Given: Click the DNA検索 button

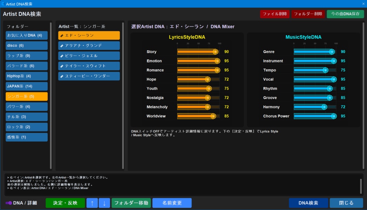Looking at the screenshot, I should coord(308,203).
